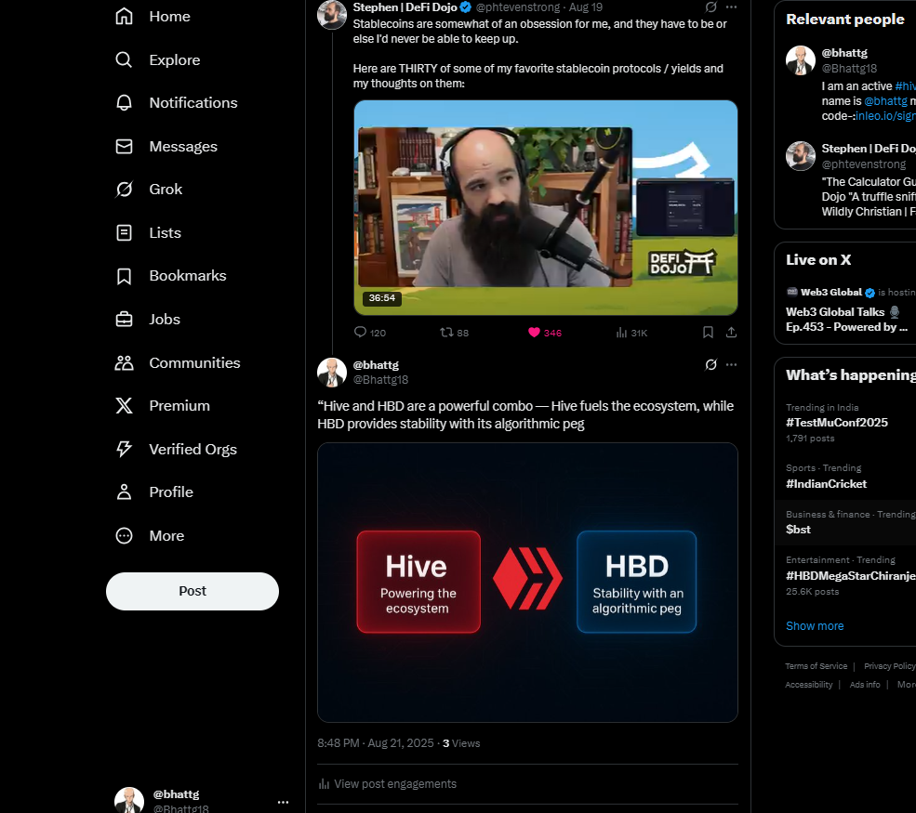Bookmark Stephen's DeFi Dojo post
Image resolution: width=916 pixels, height=813 pixels.
(x=708, y=332)
